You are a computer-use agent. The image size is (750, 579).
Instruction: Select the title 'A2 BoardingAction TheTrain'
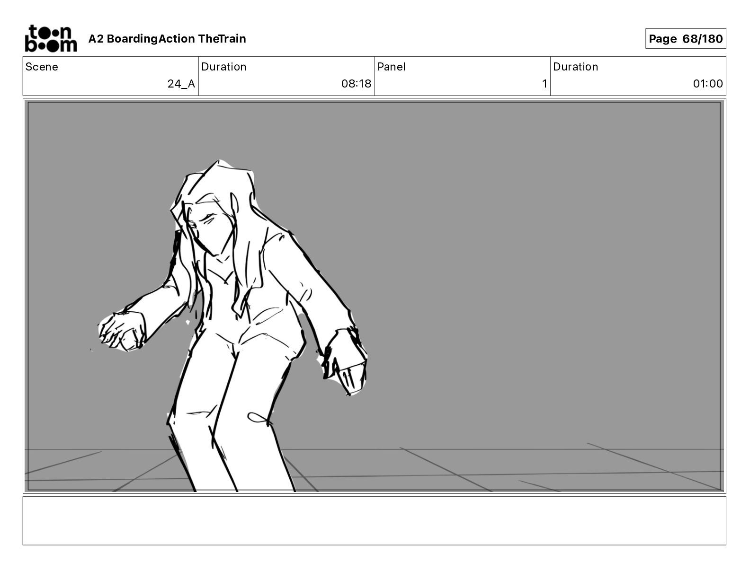tap(167, 39)
